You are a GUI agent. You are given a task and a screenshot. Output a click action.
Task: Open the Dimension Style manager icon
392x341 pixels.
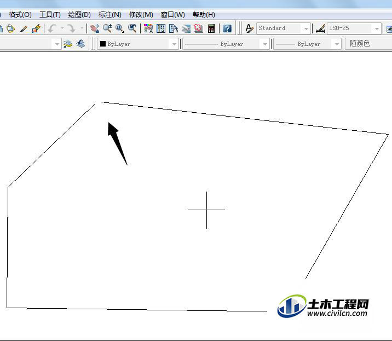[320, 28]
